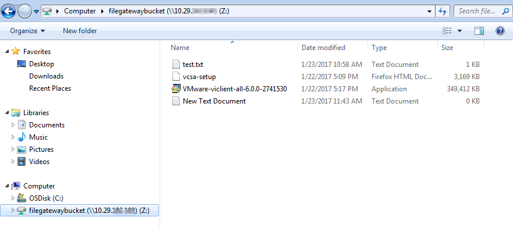Screen dimensions: 513x228
Task: Toggle the preview pane icon
Action: coord(479,31)
